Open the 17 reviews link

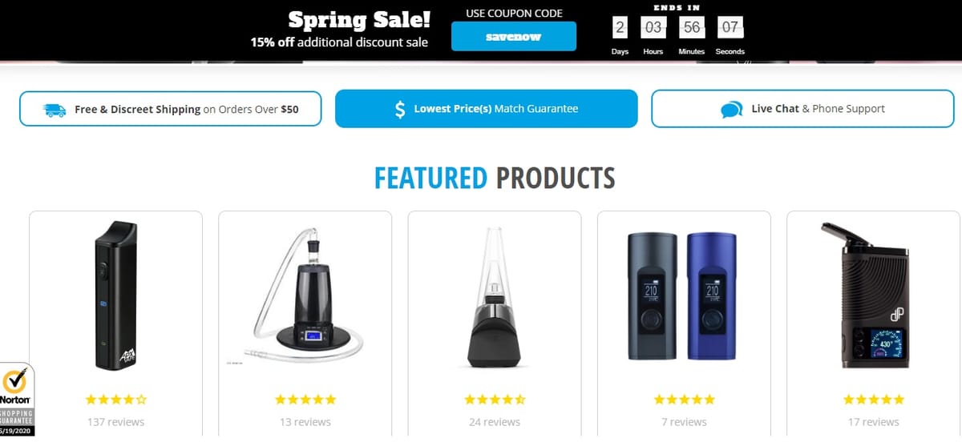[x=873, y=422]
